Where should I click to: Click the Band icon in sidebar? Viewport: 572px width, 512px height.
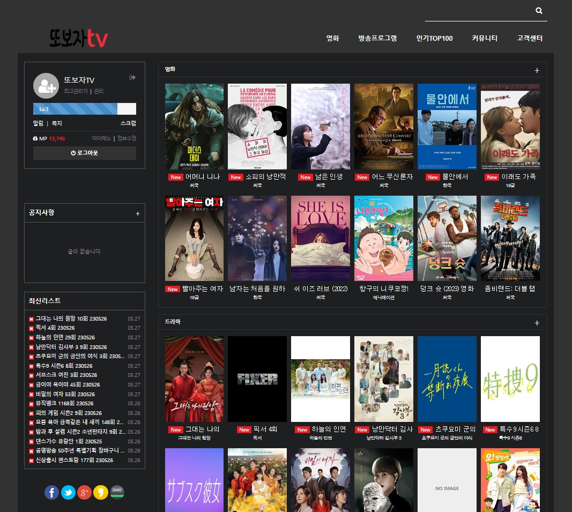tap(117, 492)
